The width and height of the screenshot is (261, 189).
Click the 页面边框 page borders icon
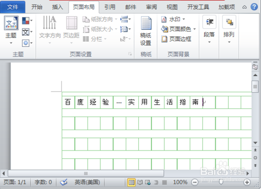click(164, 39)
